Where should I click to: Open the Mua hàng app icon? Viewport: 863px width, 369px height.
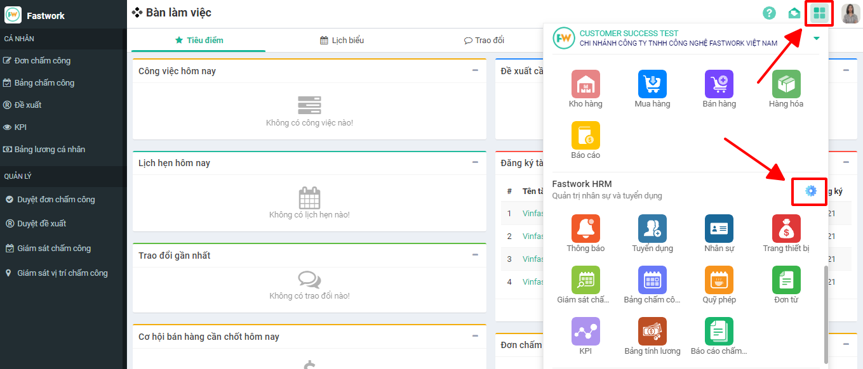click(x=652, y=84)
